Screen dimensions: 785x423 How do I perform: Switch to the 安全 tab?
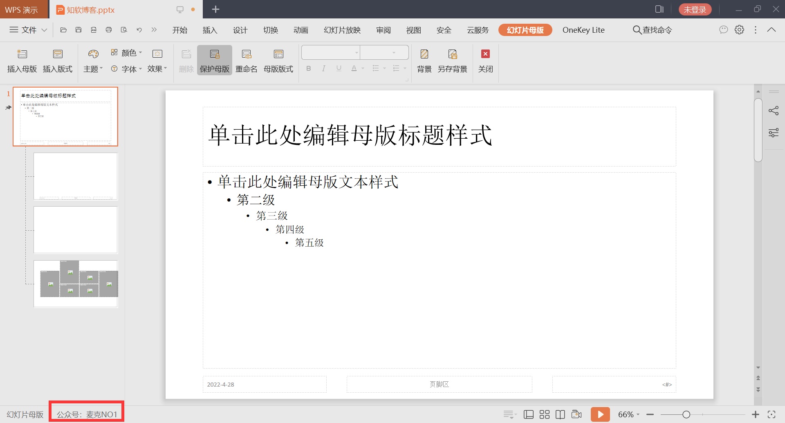click(x=444, y=30)
